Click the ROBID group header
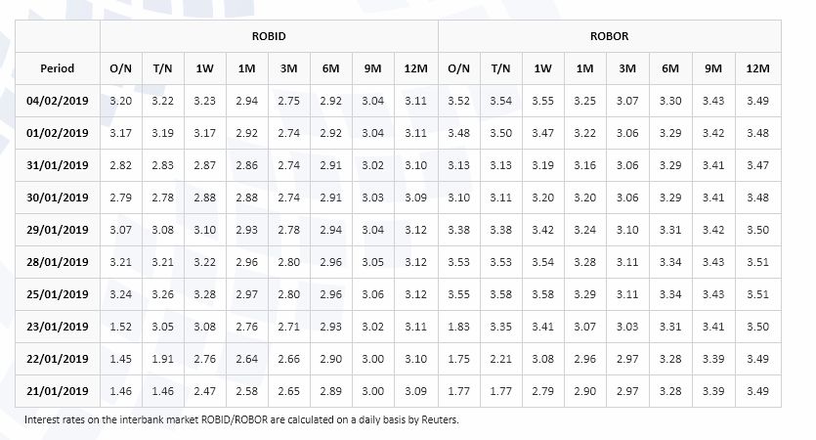The width and height of the screenshot is (816, 440). tap(269, 36)
